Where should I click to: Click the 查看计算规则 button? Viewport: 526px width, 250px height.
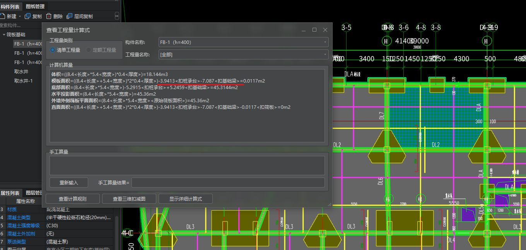(73, 199)
